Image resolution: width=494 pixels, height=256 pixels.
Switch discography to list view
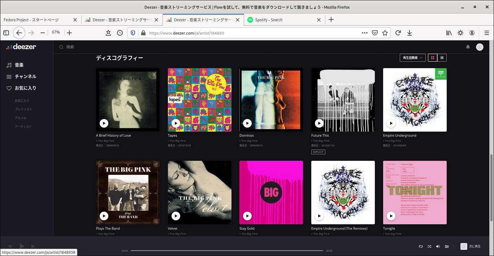point(442,58)
